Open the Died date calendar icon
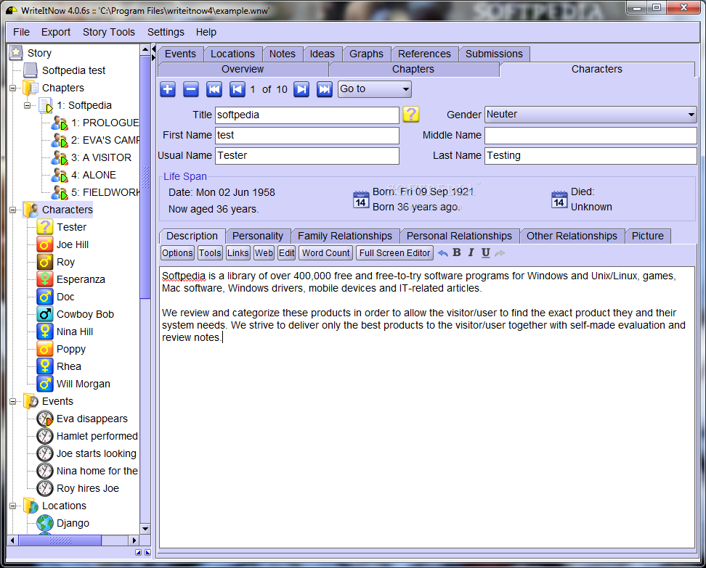This screenshot has height=568, width=706. [x=559, y=199]
